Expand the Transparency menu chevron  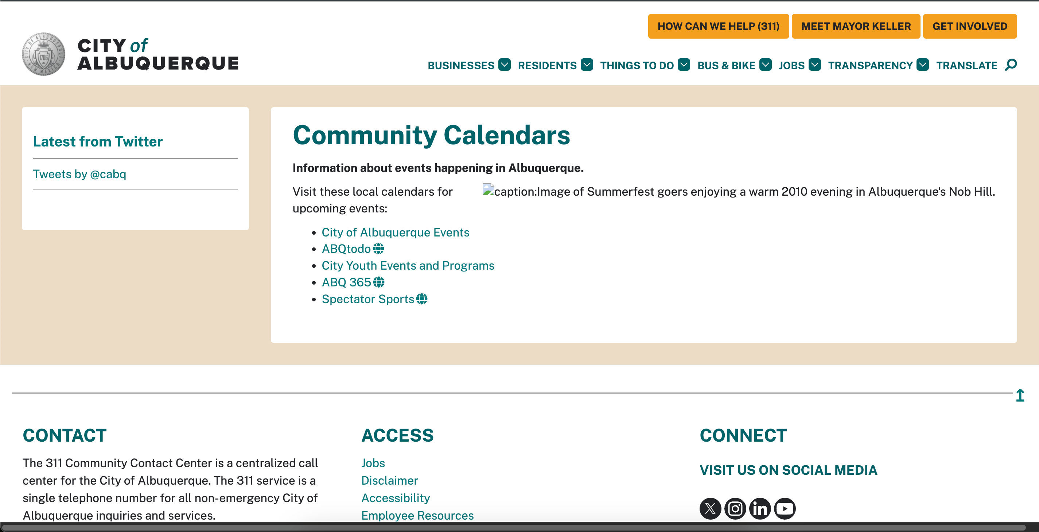[922, 65]
